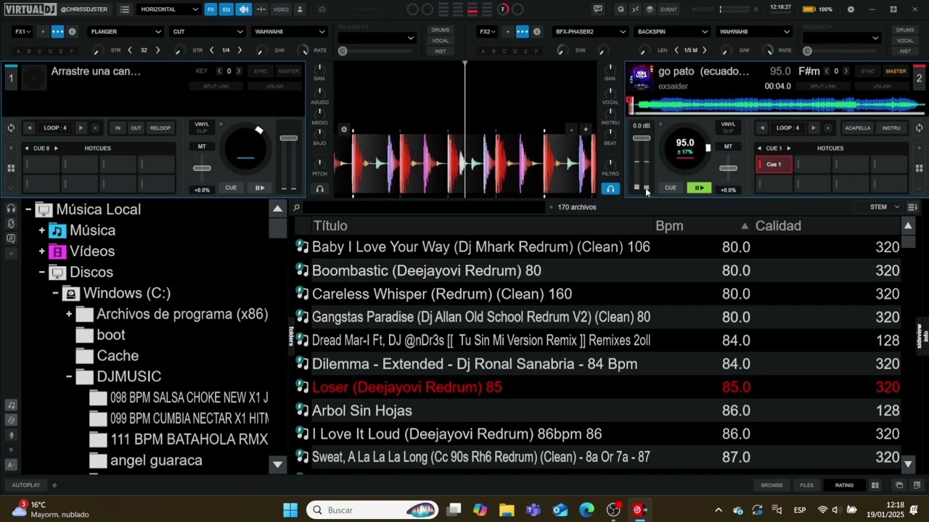Switch to the RATING tab

point(844,485)
